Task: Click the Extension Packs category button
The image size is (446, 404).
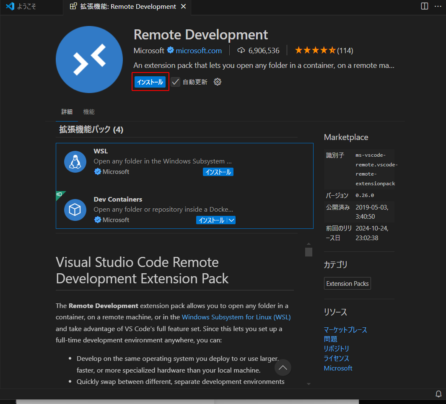Action: click(x=347, y=283)
